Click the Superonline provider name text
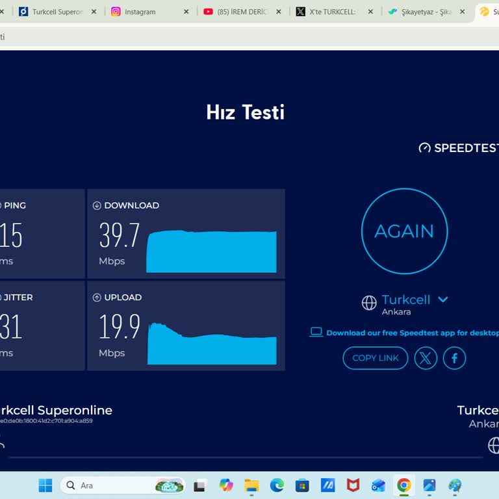This screenshot has width=499, height=499. 56,410
